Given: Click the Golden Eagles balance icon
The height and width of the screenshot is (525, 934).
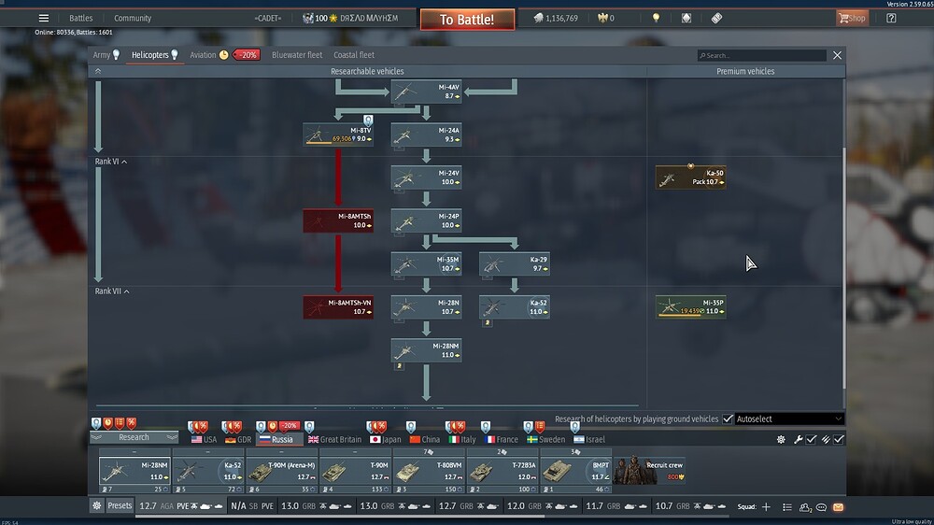Looking at the screenshot, I should point(602,18).
